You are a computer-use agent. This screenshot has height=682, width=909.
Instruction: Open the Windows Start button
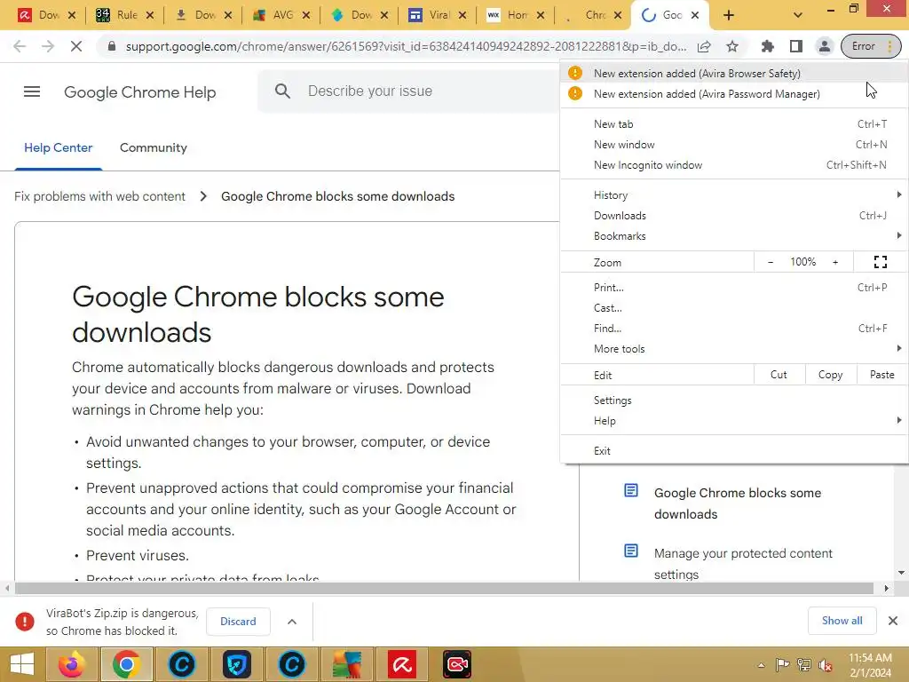pos(22,664)
